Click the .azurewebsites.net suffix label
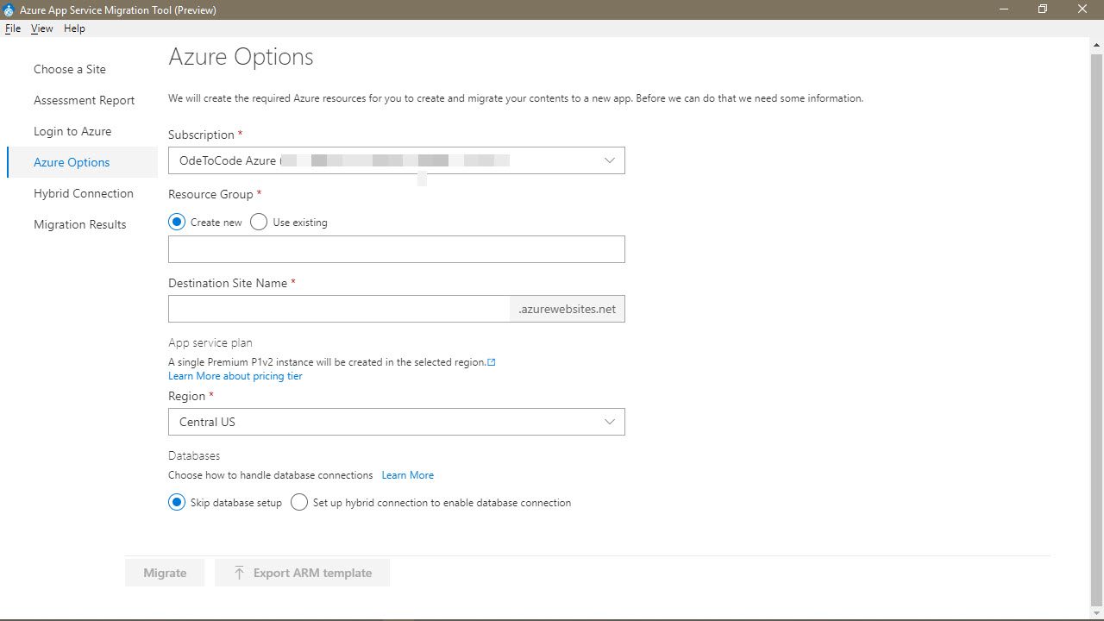This screenshot has height=621, width=1104. 568,309
